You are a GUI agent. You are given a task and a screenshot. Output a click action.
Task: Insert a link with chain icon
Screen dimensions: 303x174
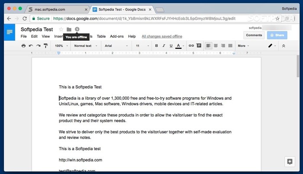pyautogui.click(x=191, y=46)
